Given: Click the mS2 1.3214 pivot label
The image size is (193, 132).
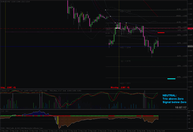Looking at the screenshot, I should tap(125, 47).
